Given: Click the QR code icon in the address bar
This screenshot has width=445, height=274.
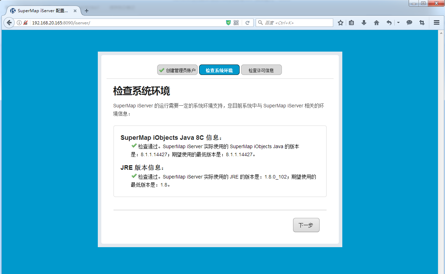Looking at the screenshot, I should tap(236, 22).
